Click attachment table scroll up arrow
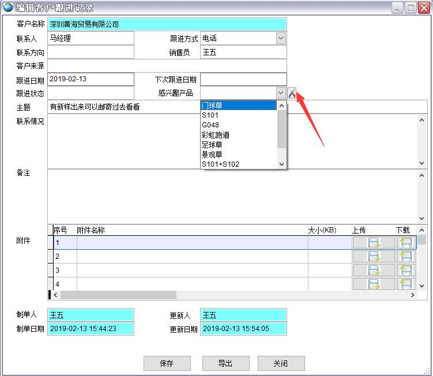Image resolution: width=433 pixels, height=376 pixels. [x=421, y=230]
